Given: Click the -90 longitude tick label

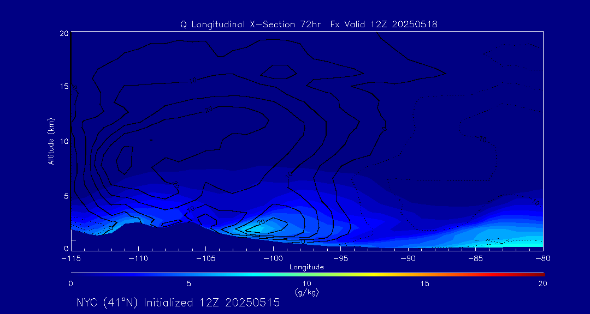Looking at the screenshot, I should [408, 258].
